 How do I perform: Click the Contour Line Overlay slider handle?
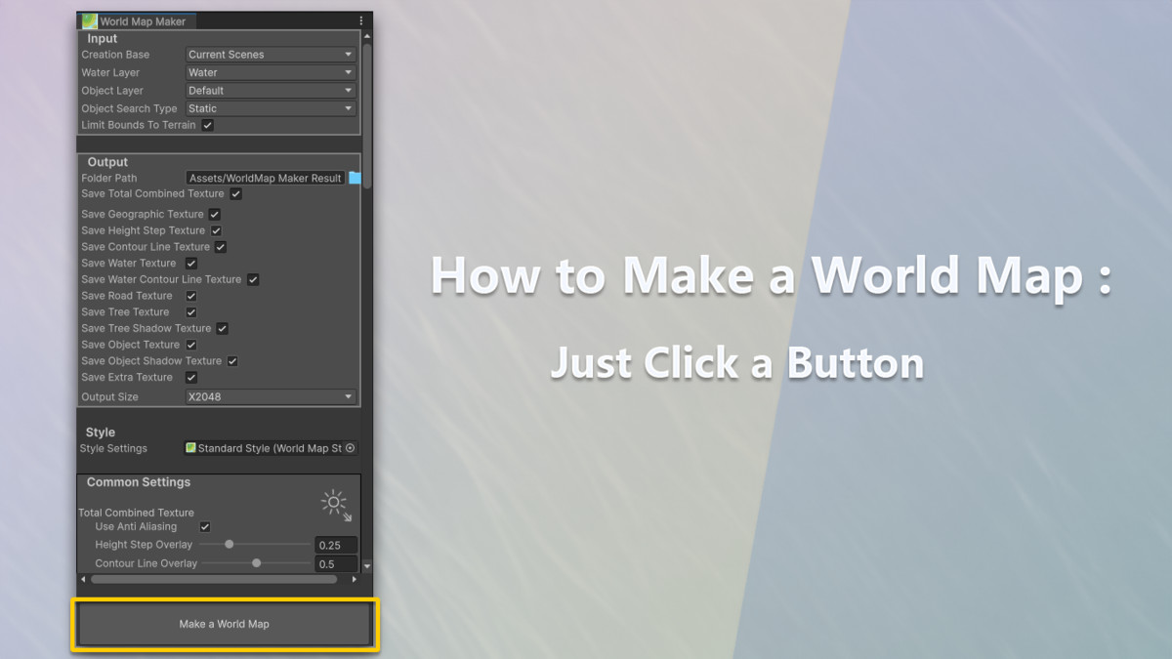[x=256, y=563]
